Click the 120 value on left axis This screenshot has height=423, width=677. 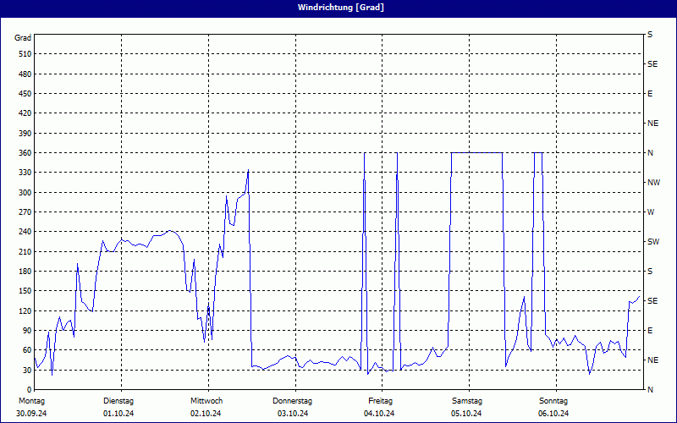coord(25,310)
